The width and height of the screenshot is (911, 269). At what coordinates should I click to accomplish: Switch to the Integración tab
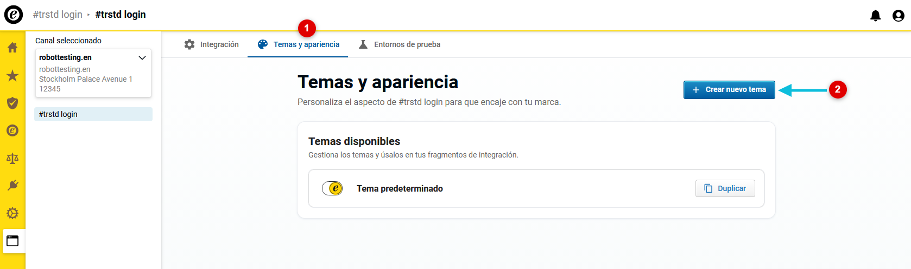(212, 44)
